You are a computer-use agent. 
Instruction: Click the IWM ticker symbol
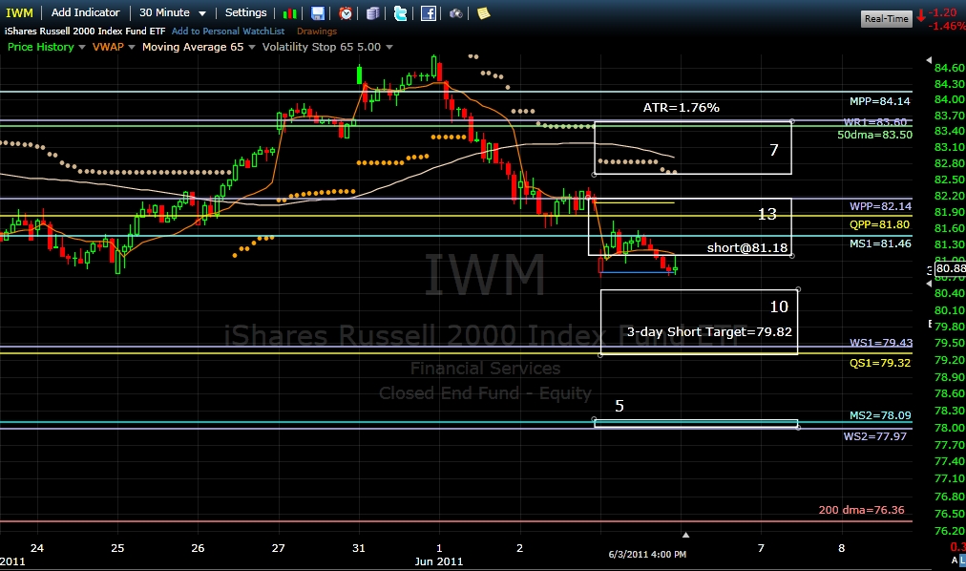click(x=19, y=13)
